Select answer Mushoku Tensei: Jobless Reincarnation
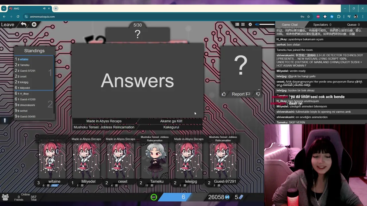 [x=104, y=127]
